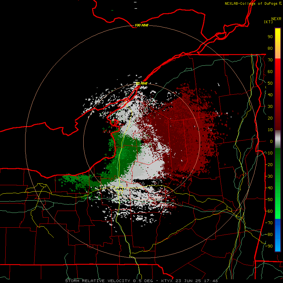Click the -70 value on velocity scale
Viewport: 283px width, 283px height.
pyautogui.click(x=269, y=223)
